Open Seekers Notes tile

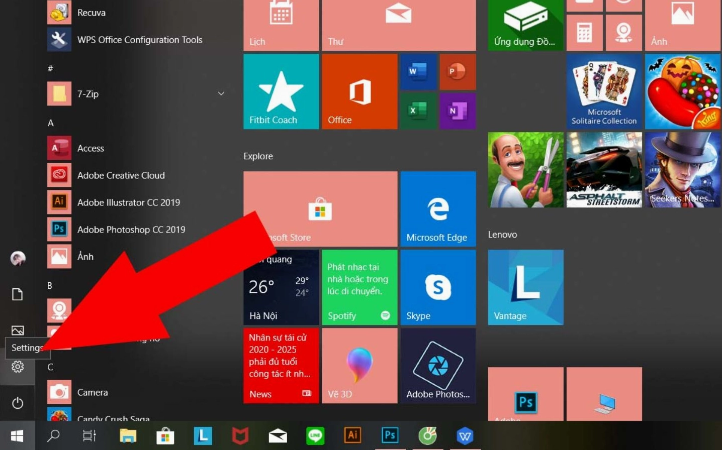coord(682,170)
